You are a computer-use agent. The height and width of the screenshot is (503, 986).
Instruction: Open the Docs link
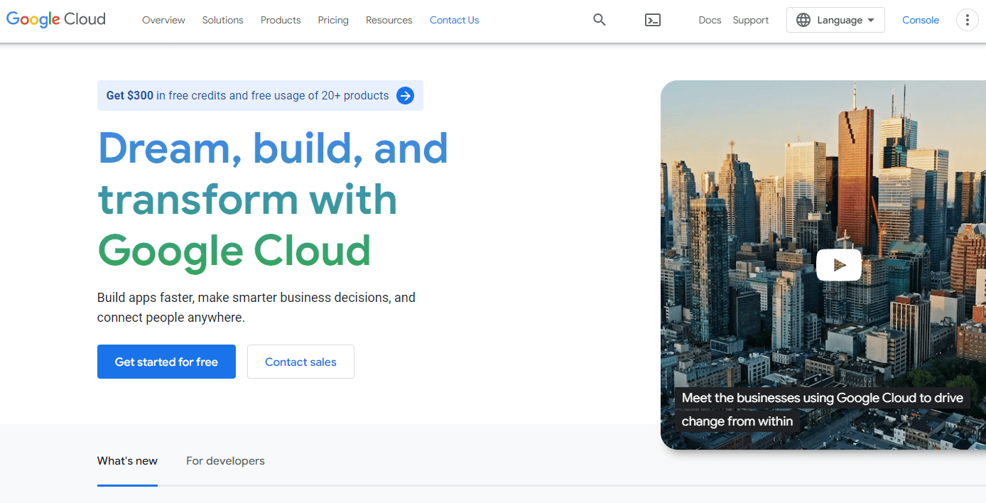(x=710, y=20)
